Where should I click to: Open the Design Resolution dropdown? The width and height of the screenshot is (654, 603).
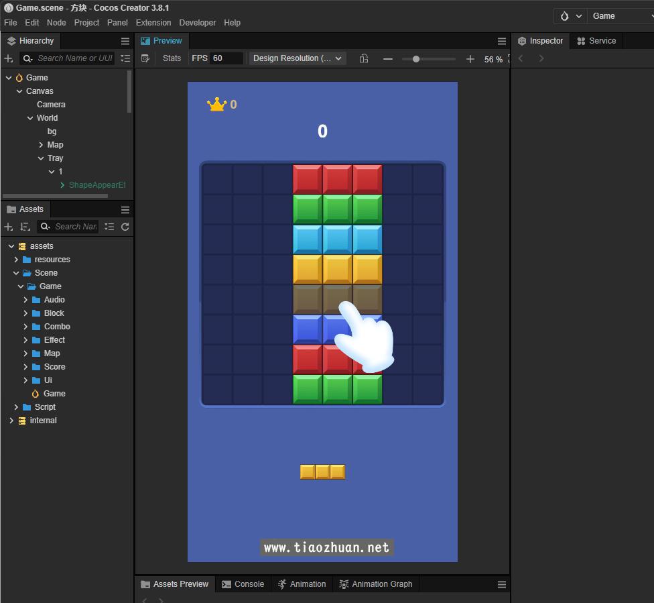click(298, 58)
